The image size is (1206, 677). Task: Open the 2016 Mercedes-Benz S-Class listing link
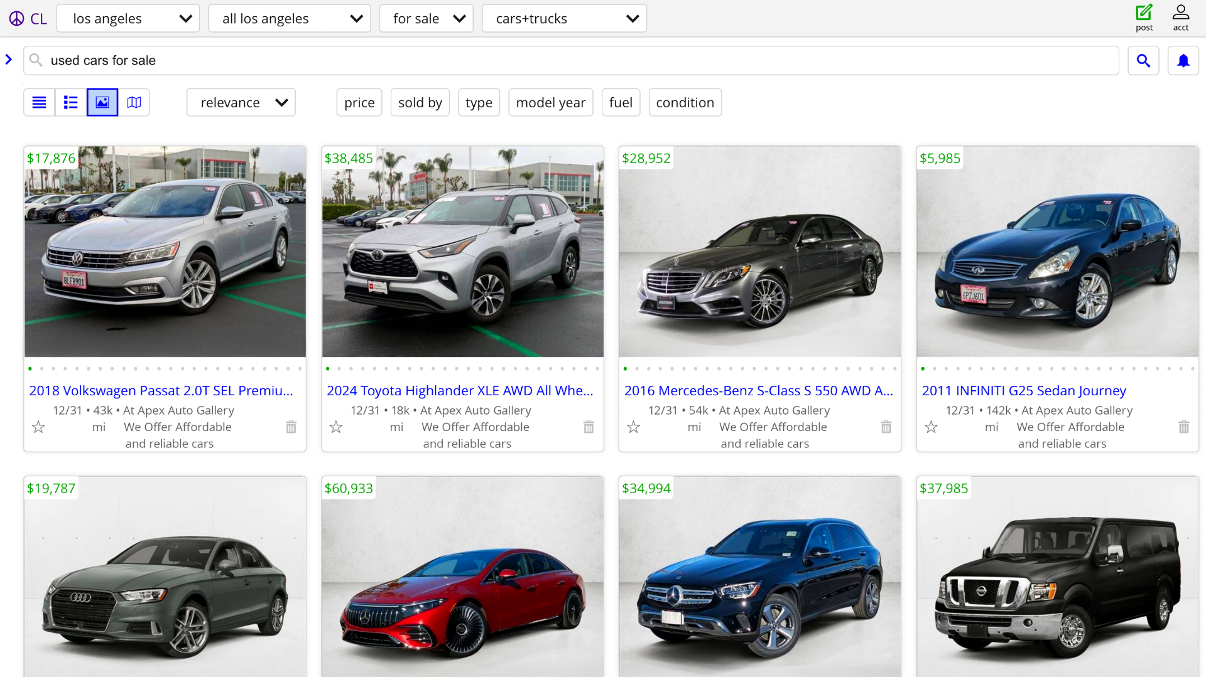pyautogui.click(x=758, y=390)
